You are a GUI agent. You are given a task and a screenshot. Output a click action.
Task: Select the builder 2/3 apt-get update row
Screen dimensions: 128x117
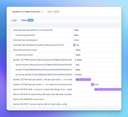[66, 80]
